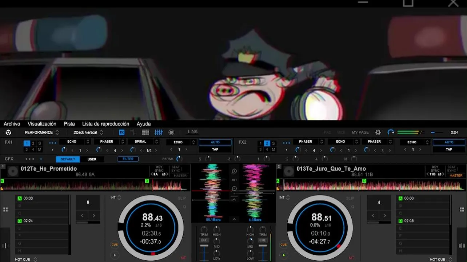
Task: Select deck 1 hot cue D 02:24
Action: tap(43, 221)
